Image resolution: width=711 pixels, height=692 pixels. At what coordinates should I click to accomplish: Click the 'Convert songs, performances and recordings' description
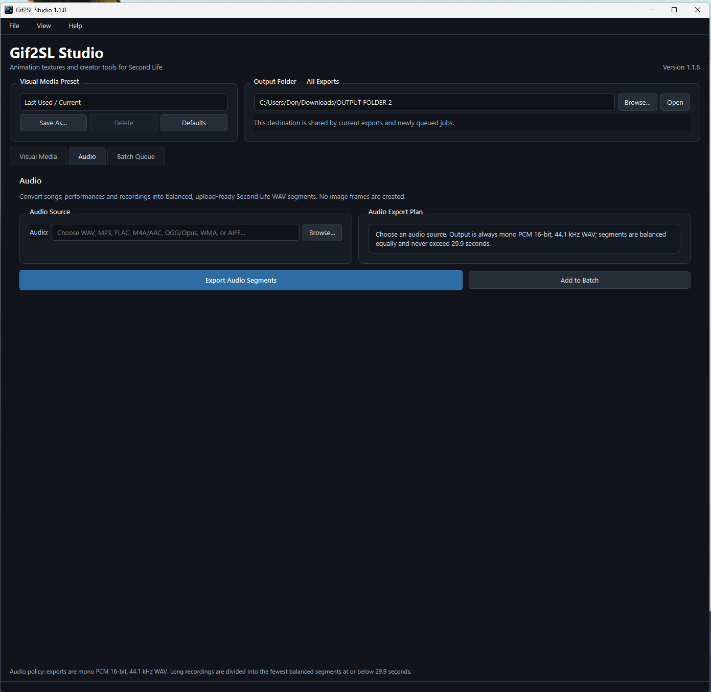click(x=213, y=196)
